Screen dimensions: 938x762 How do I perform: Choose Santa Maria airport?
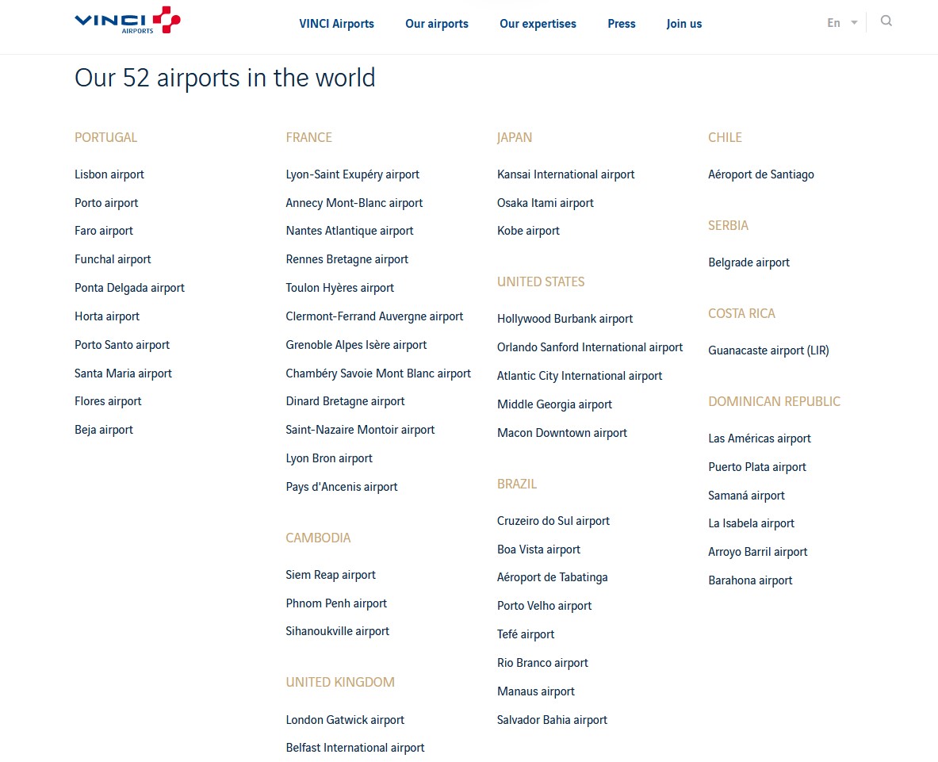pyautogui.click(x=123, y=373)
